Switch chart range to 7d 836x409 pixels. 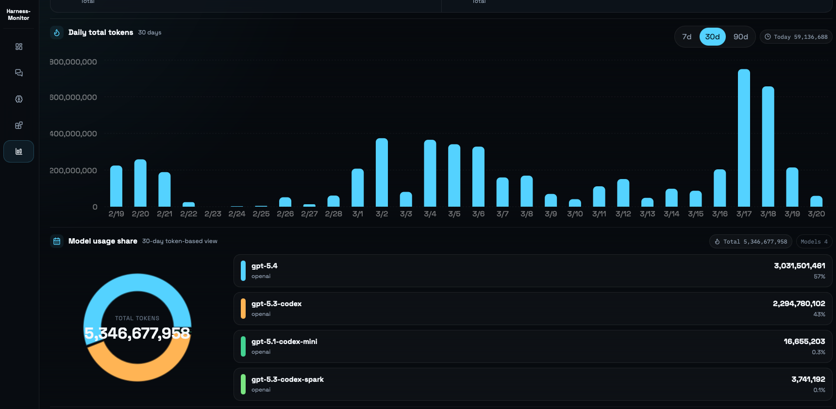[686, 37]
